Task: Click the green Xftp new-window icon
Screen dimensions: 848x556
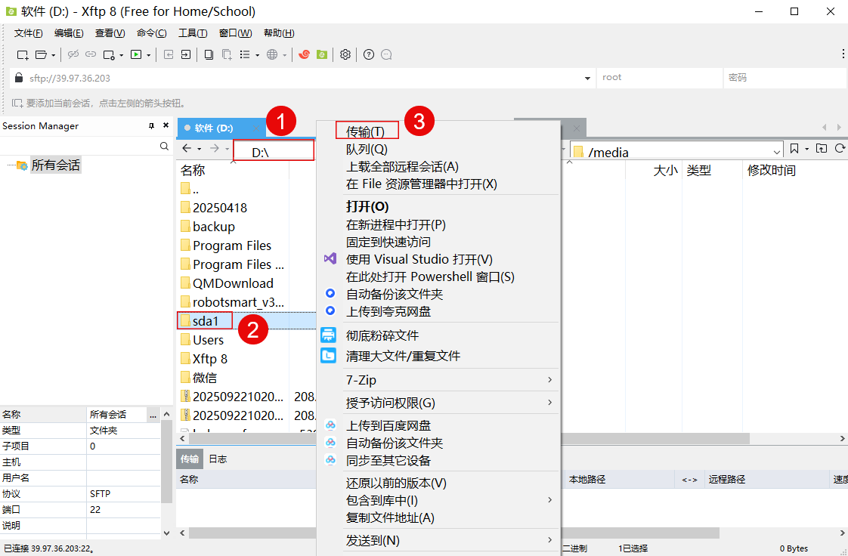Action: 322,54
